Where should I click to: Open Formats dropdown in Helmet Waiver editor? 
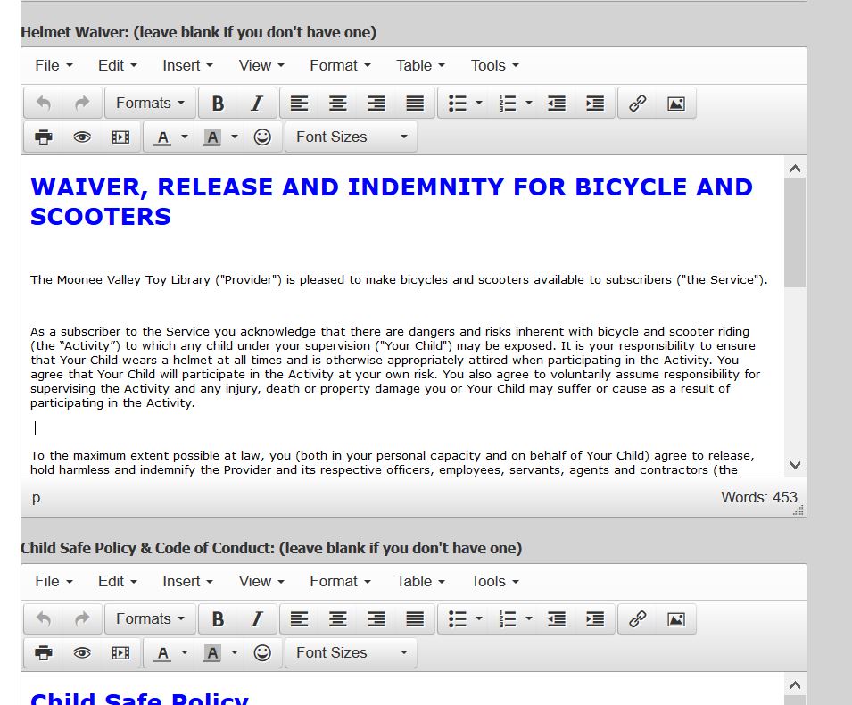click(x=150, y=104)
